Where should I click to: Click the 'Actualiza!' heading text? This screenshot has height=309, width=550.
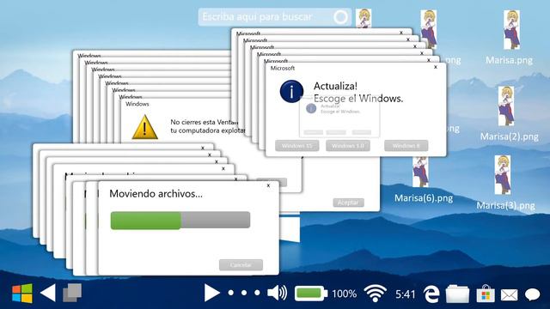335,86
